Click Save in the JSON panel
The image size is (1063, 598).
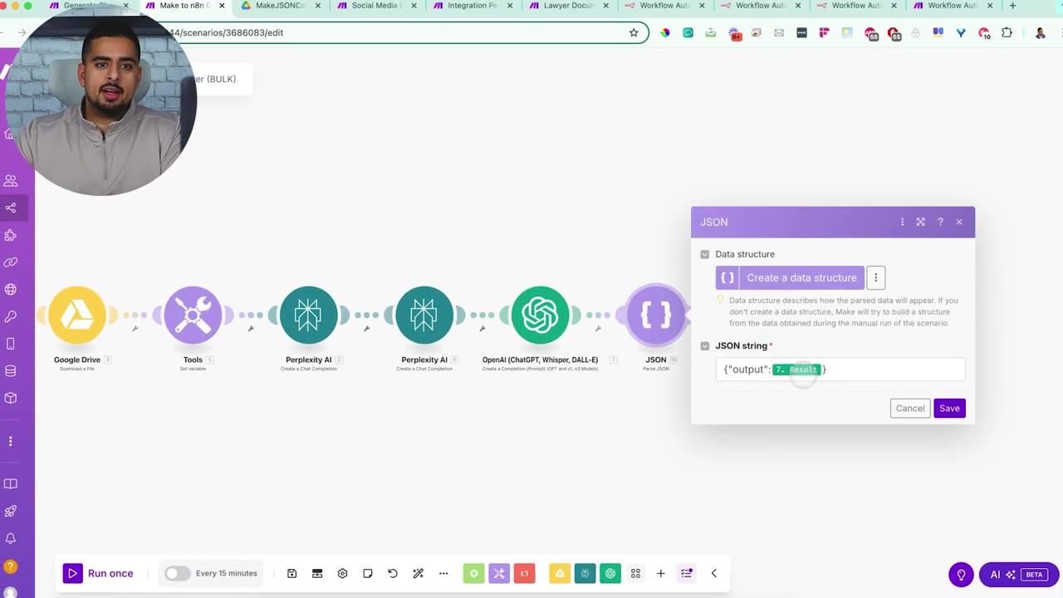(949, 408)
